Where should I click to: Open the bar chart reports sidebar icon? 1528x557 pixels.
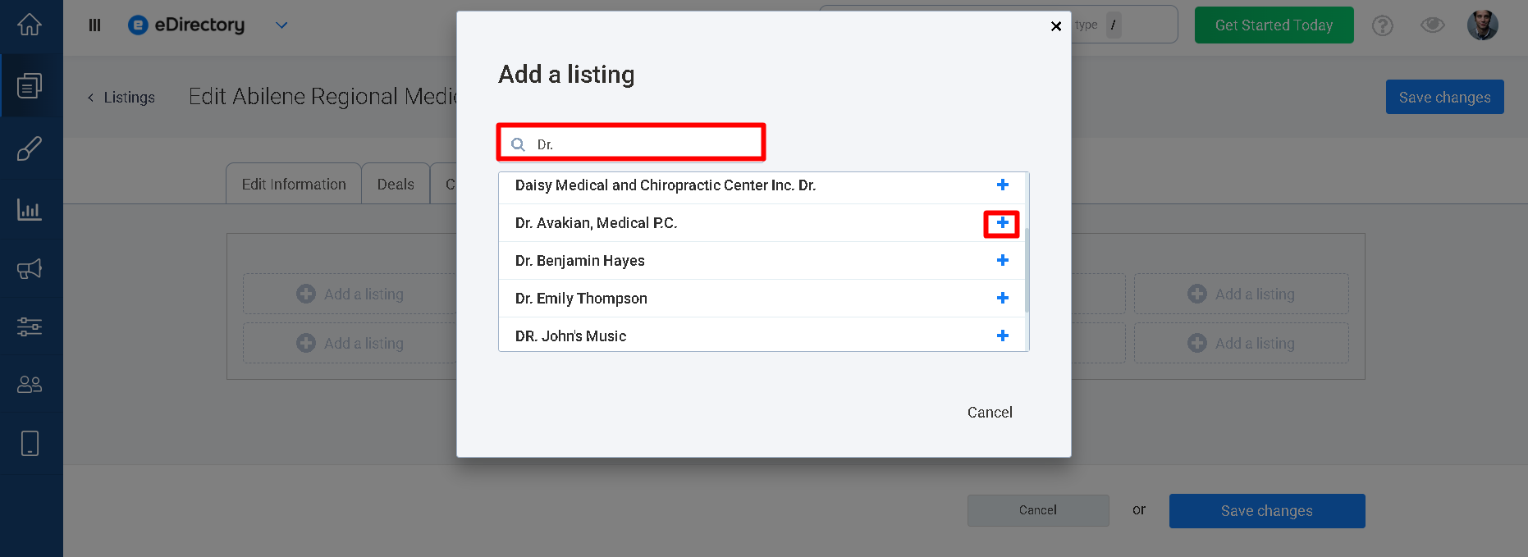pyautogui.click(x=30, y=210)
